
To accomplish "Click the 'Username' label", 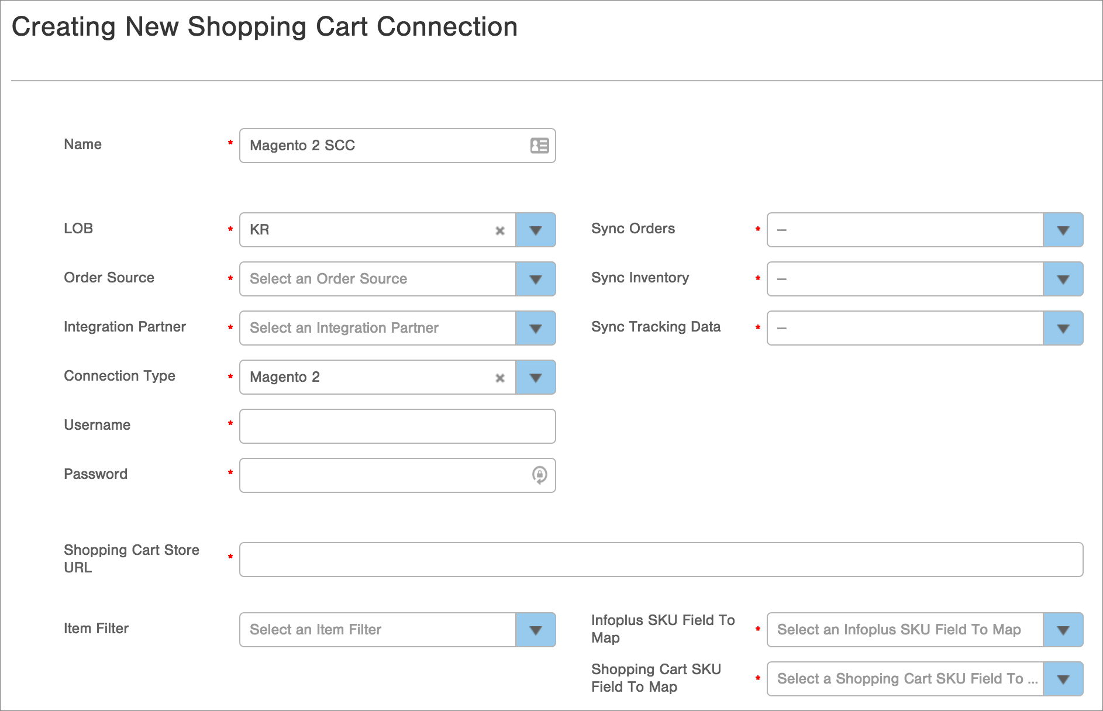I will point(97,425).
